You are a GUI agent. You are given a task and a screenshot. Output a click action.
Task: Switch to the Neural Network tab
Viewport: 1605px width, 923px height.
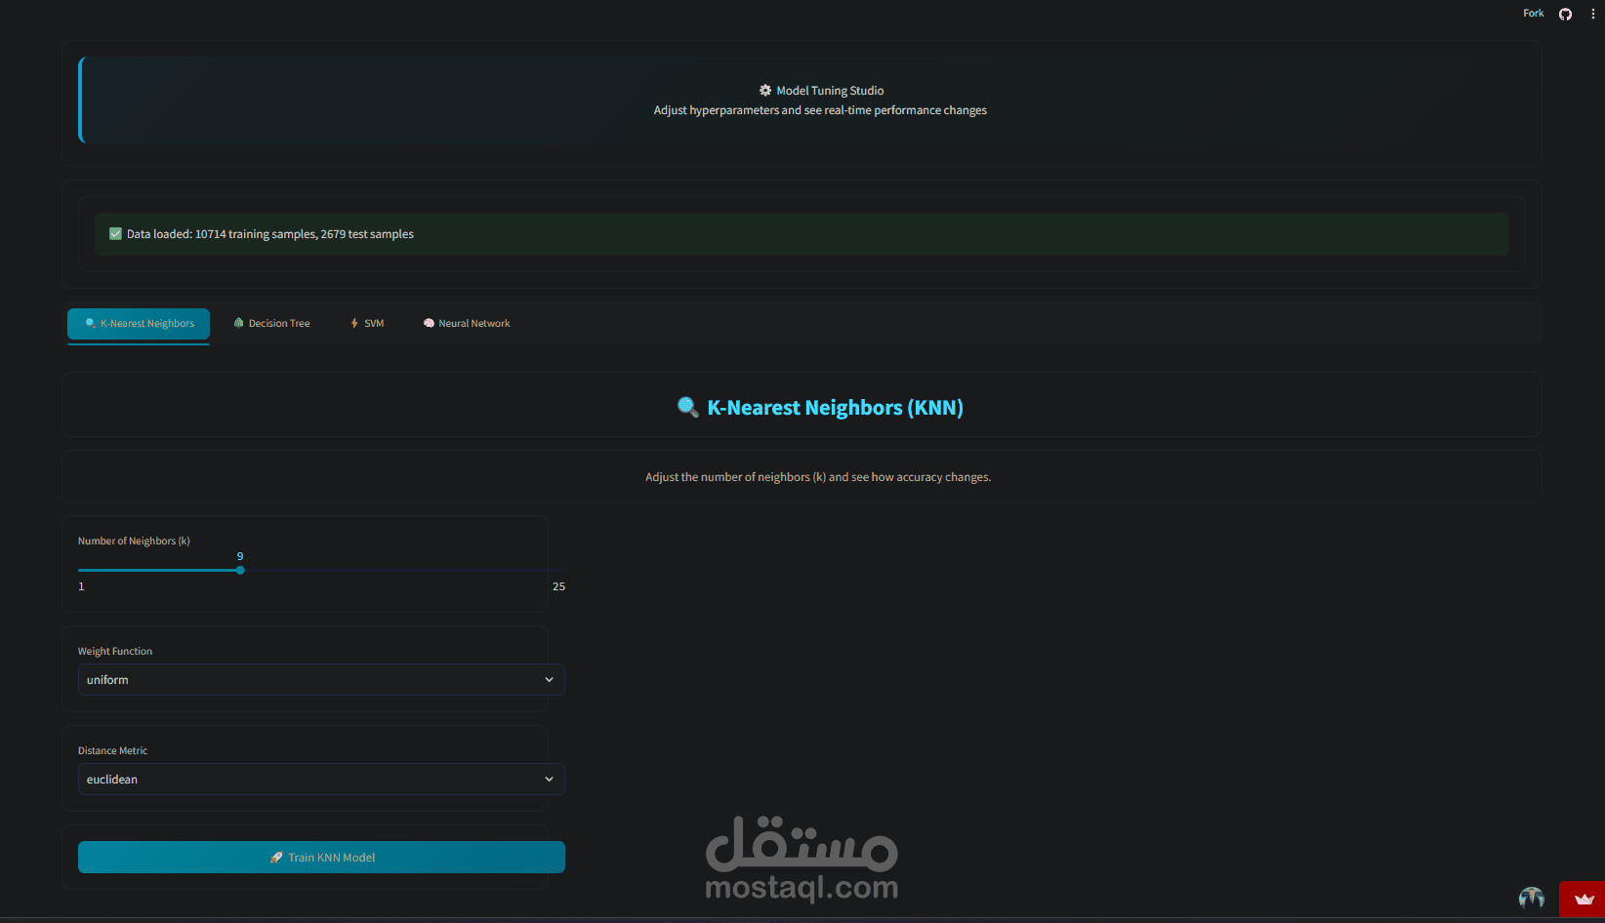pos(467,323)
